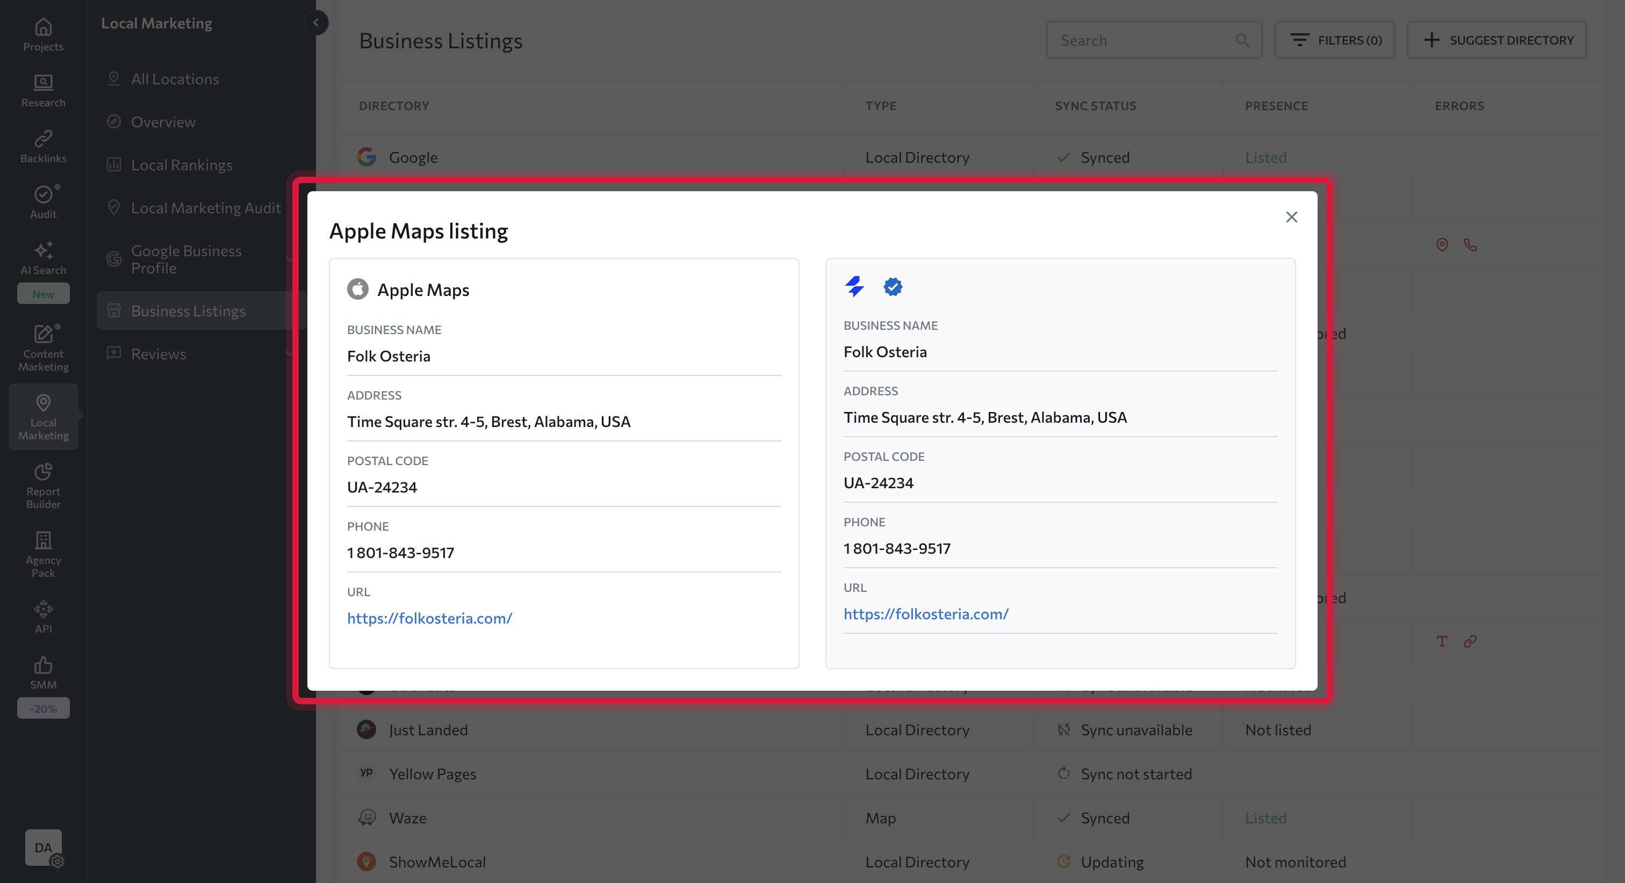Click the Google directory row
Screen dimensions: 1625x883
click(x=969, y=157)
